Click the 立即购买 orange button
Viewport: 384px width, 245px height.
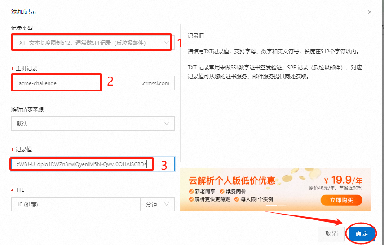(x=341, y=200)
